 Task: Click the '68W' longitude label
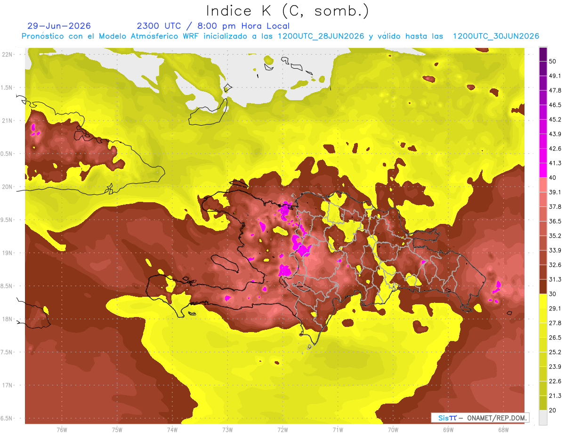pos(503,430)
